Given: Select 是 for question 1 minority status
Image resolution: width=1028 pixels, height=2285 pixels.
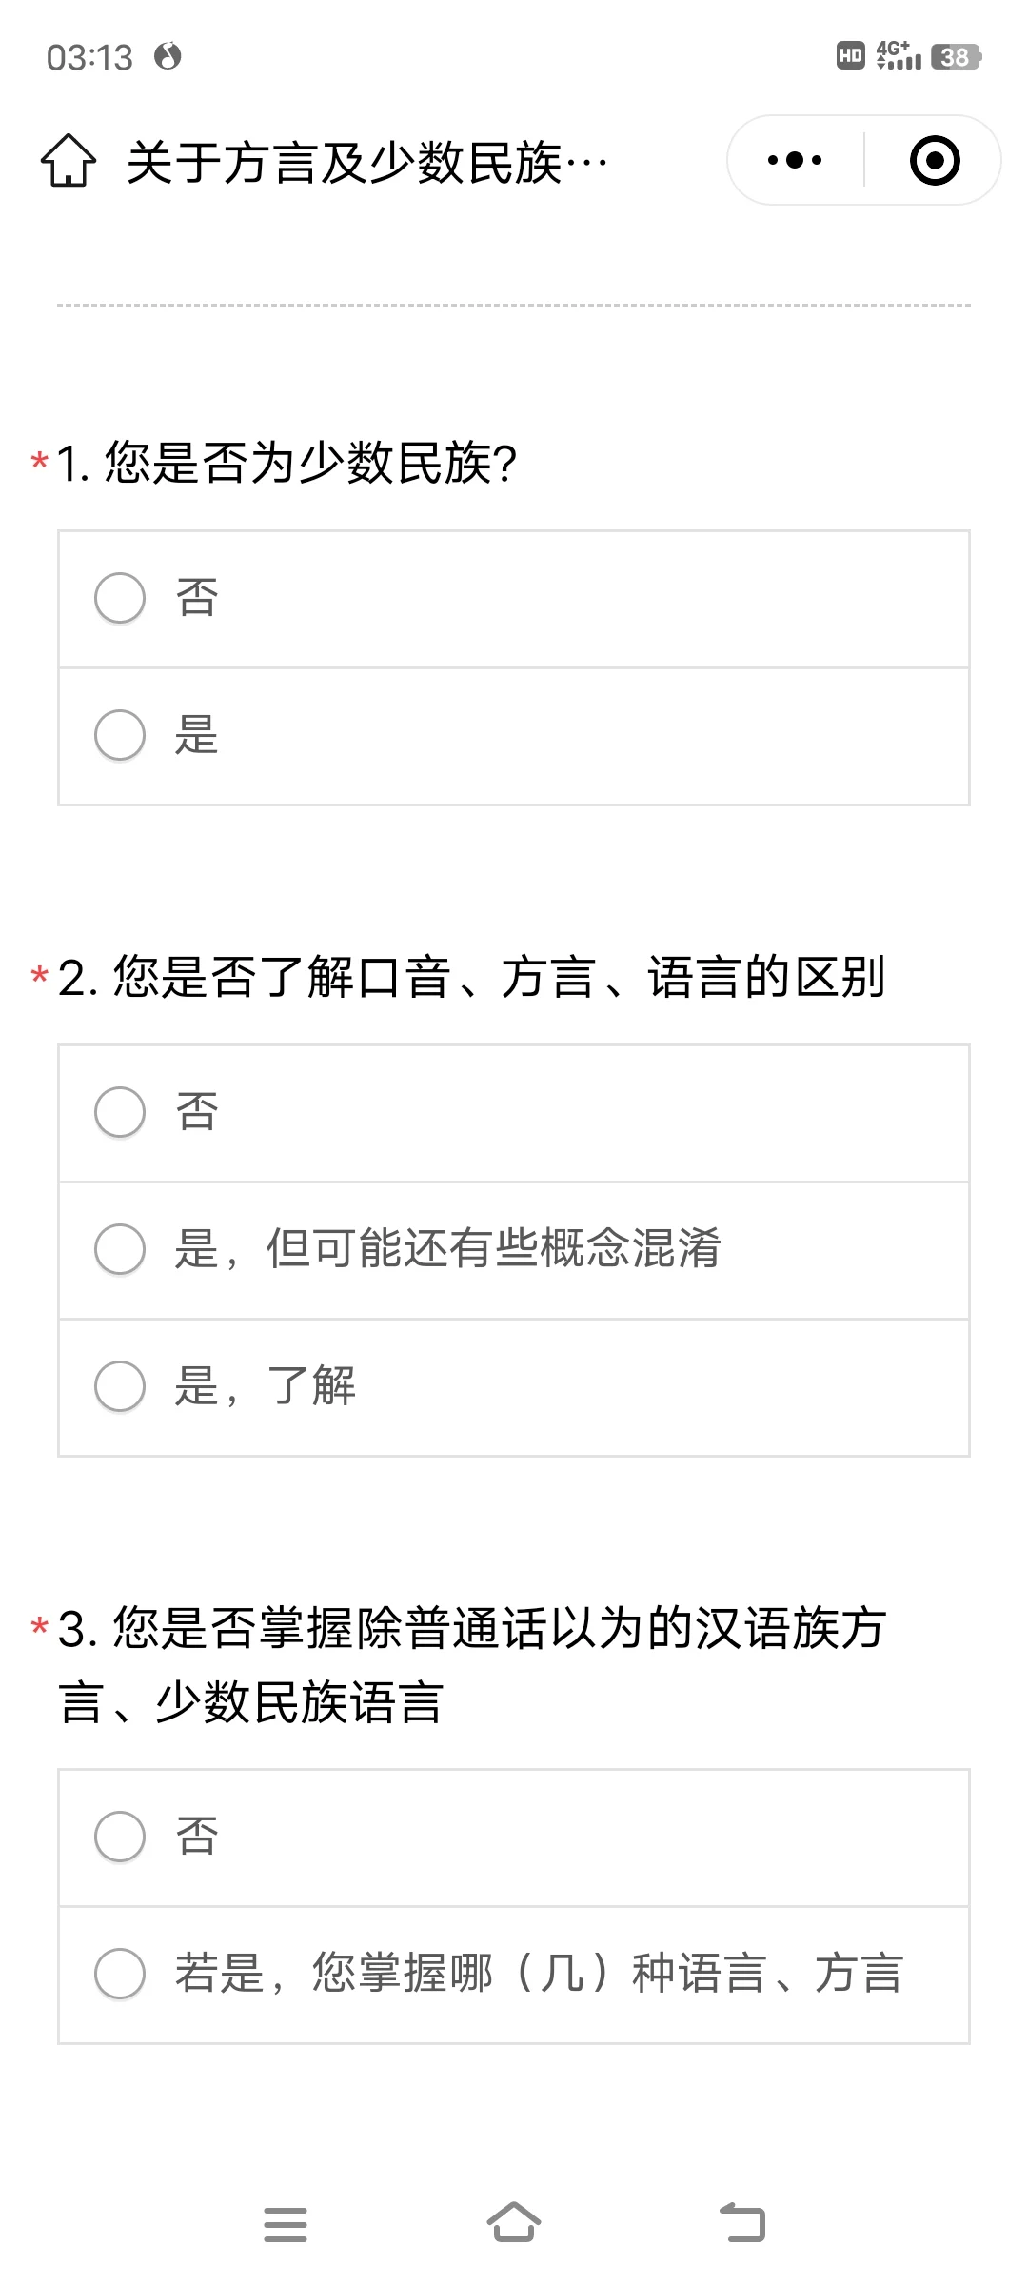Looking at the screenshot, I should [514, 736].
